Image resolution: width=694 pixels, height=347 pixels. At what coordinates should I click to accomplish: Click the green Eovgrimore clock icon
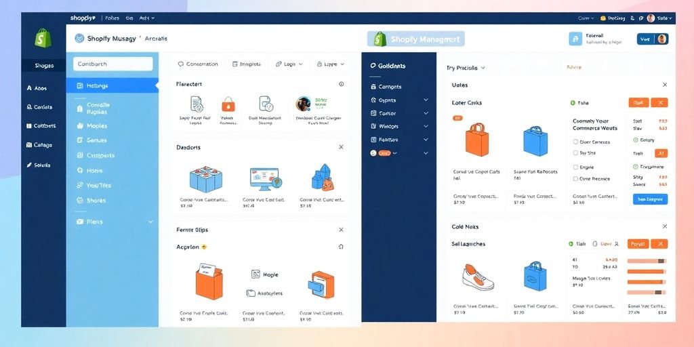coord(636,167)
